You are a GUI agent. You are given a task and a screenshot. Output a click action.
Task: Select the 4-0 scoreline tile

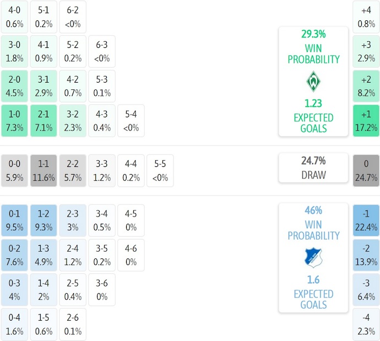tap(14, 17)
